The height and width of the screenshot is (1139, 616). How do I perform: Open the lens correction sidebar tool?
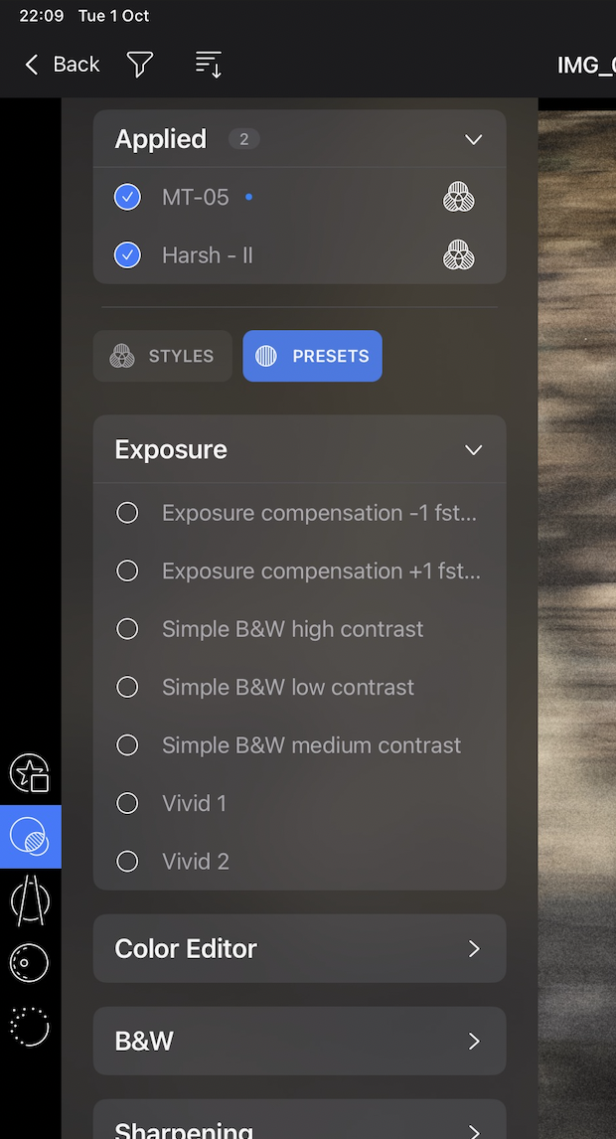(x=30, y=900)
